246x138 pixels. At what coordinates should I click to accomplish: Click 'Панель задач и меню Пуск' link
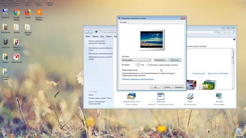click(100, 98)
